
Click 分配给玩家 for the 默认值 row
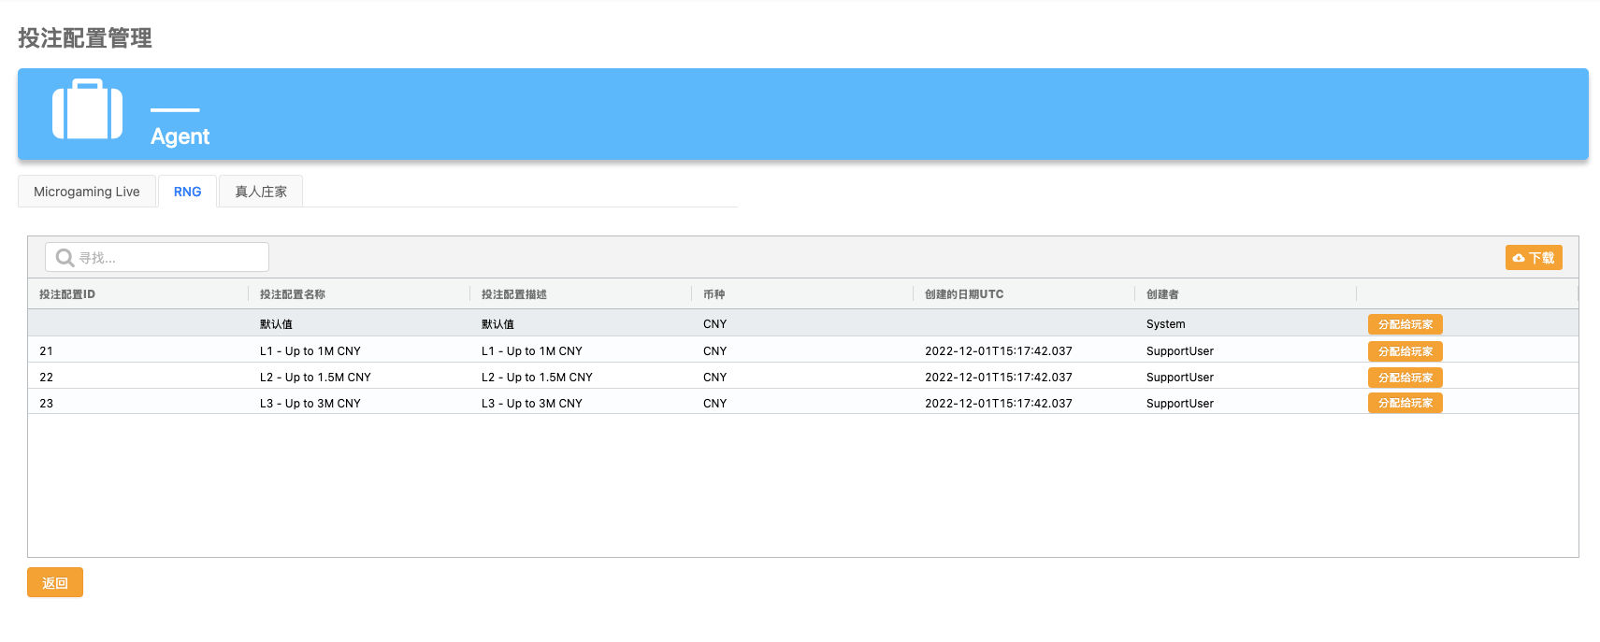(1405, 324)
